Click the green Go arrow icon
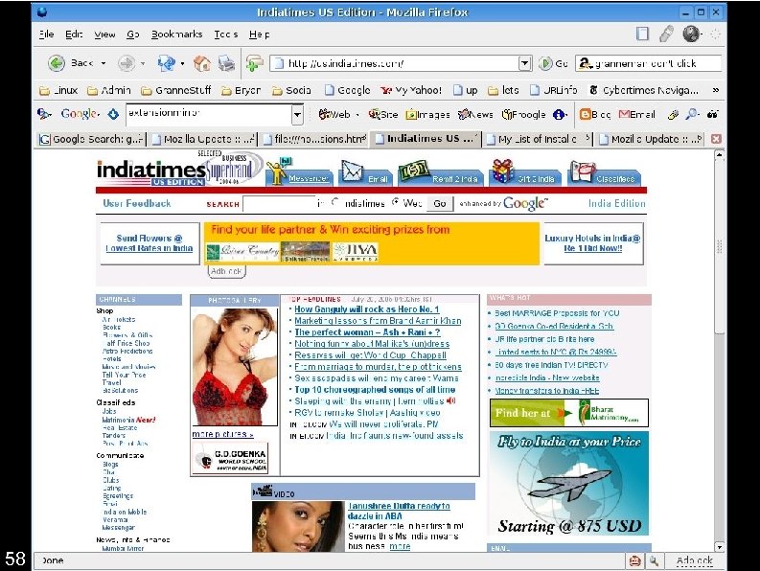This screenshot has height=571, width=760. coord(545,63)
